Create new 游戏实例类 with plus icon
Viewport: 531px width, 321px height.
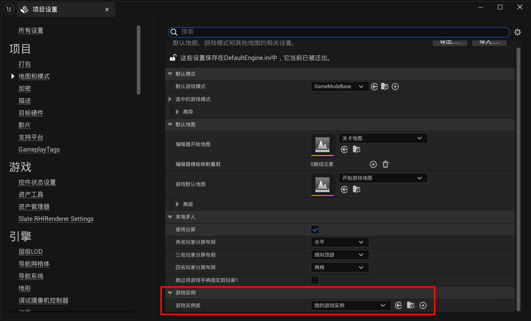pyautogui.click(x=423, y=305)
